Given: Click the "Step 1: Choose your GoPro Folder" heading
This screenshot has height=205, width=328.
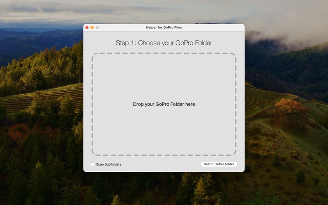Looking at the screenshot, I should [164, 43].
